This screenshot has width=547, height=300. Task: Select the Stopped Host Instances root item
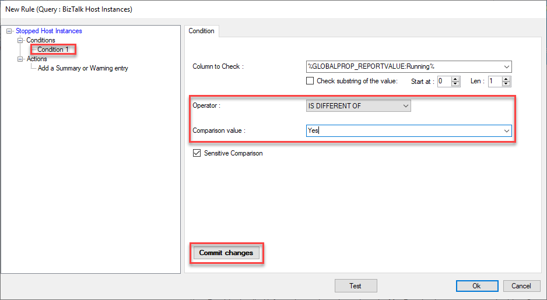click(48, 31)
